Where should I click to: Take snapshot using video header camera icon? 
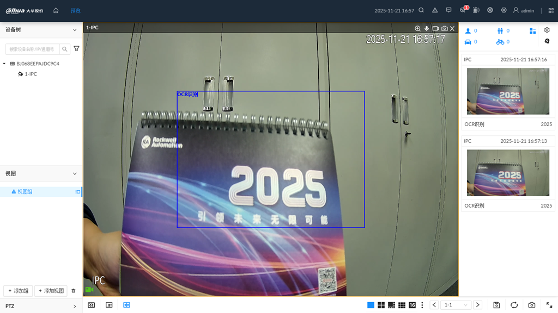click(x=444, y=28)
